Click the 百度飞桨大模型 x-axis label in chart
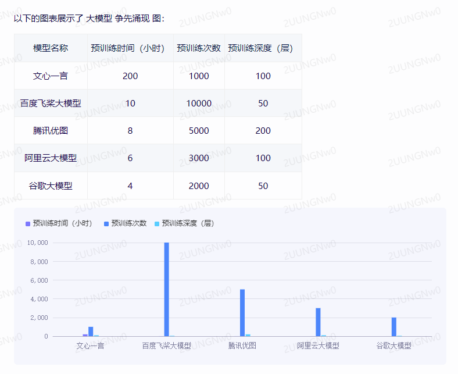Image resolution: width=458 pixels, height=374 pixels. [x=167, y=345]
